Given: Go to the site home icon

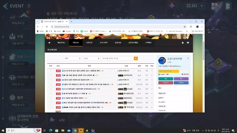Looking at the screenshot, I should 49,43.
